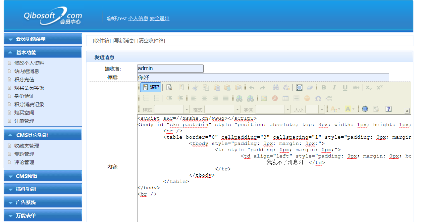The width and height of the screenshot is (422, 222).
Task: Open the 大小 size dropdown
Action: click(x=315, y=109)
